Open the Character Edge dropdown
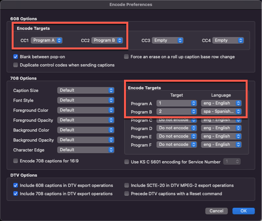The width and height of the screenshot is (262, 221). pyautogui.click(x=86, y=150)
